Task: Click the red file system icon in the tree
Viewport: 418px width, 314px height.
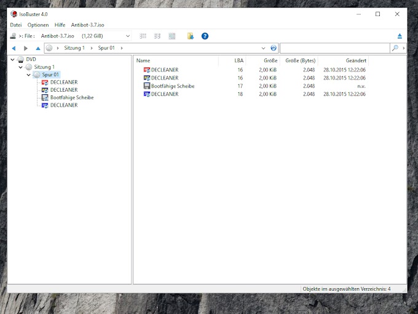Action: coord(45,83)
